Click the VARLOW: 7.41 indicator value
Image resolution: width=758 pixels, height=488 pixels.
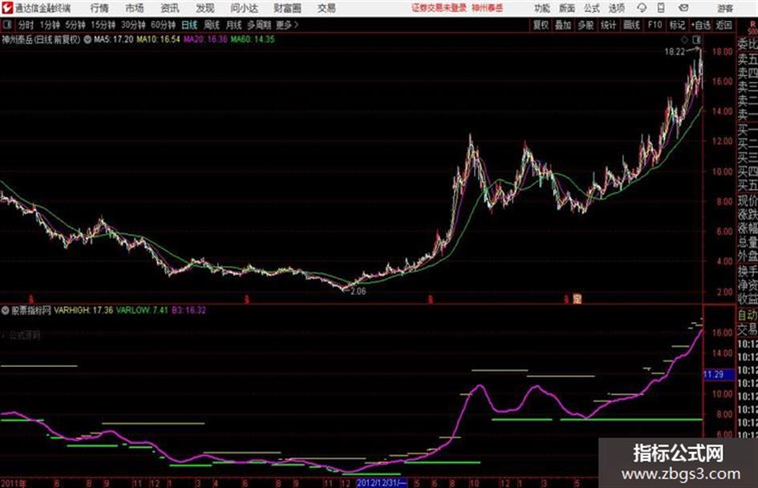142,310
